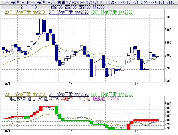
Task: Click the 2750 label on lower chart axis
Action: (168, 124)
